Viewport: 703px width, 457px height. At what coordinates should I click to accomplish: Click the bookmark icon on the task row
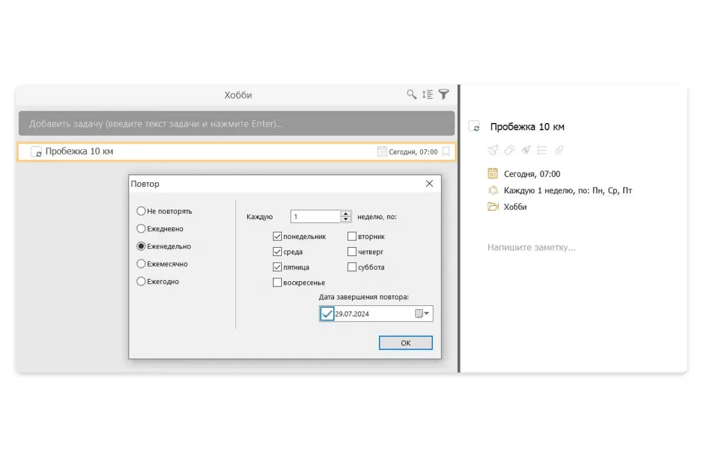pyautogui.click(x=446, y=152)
